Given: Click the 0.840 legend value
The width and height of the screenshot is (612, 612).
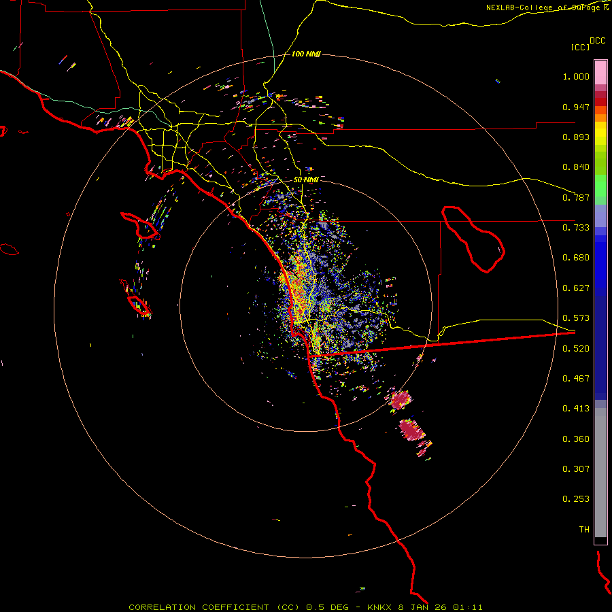Looking at the screenshot, I should tap(576, 167).
